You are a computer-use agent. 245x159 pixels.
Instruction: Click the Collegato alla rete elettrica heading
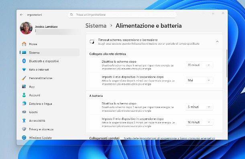coord(108,54)
